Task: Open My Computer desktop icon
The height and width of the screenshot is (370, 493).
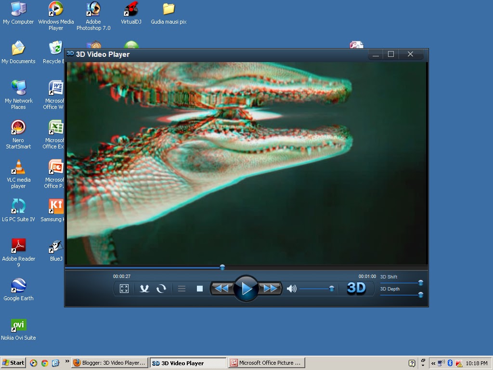Action: click(x=18, y=13)
